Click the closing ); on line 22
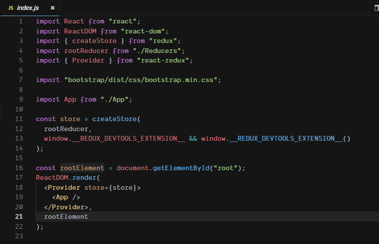 [x=40, y=227]
